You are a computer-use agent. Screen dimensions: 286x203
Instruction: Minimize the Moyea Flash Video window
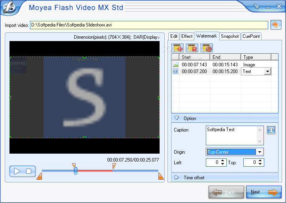268,7
